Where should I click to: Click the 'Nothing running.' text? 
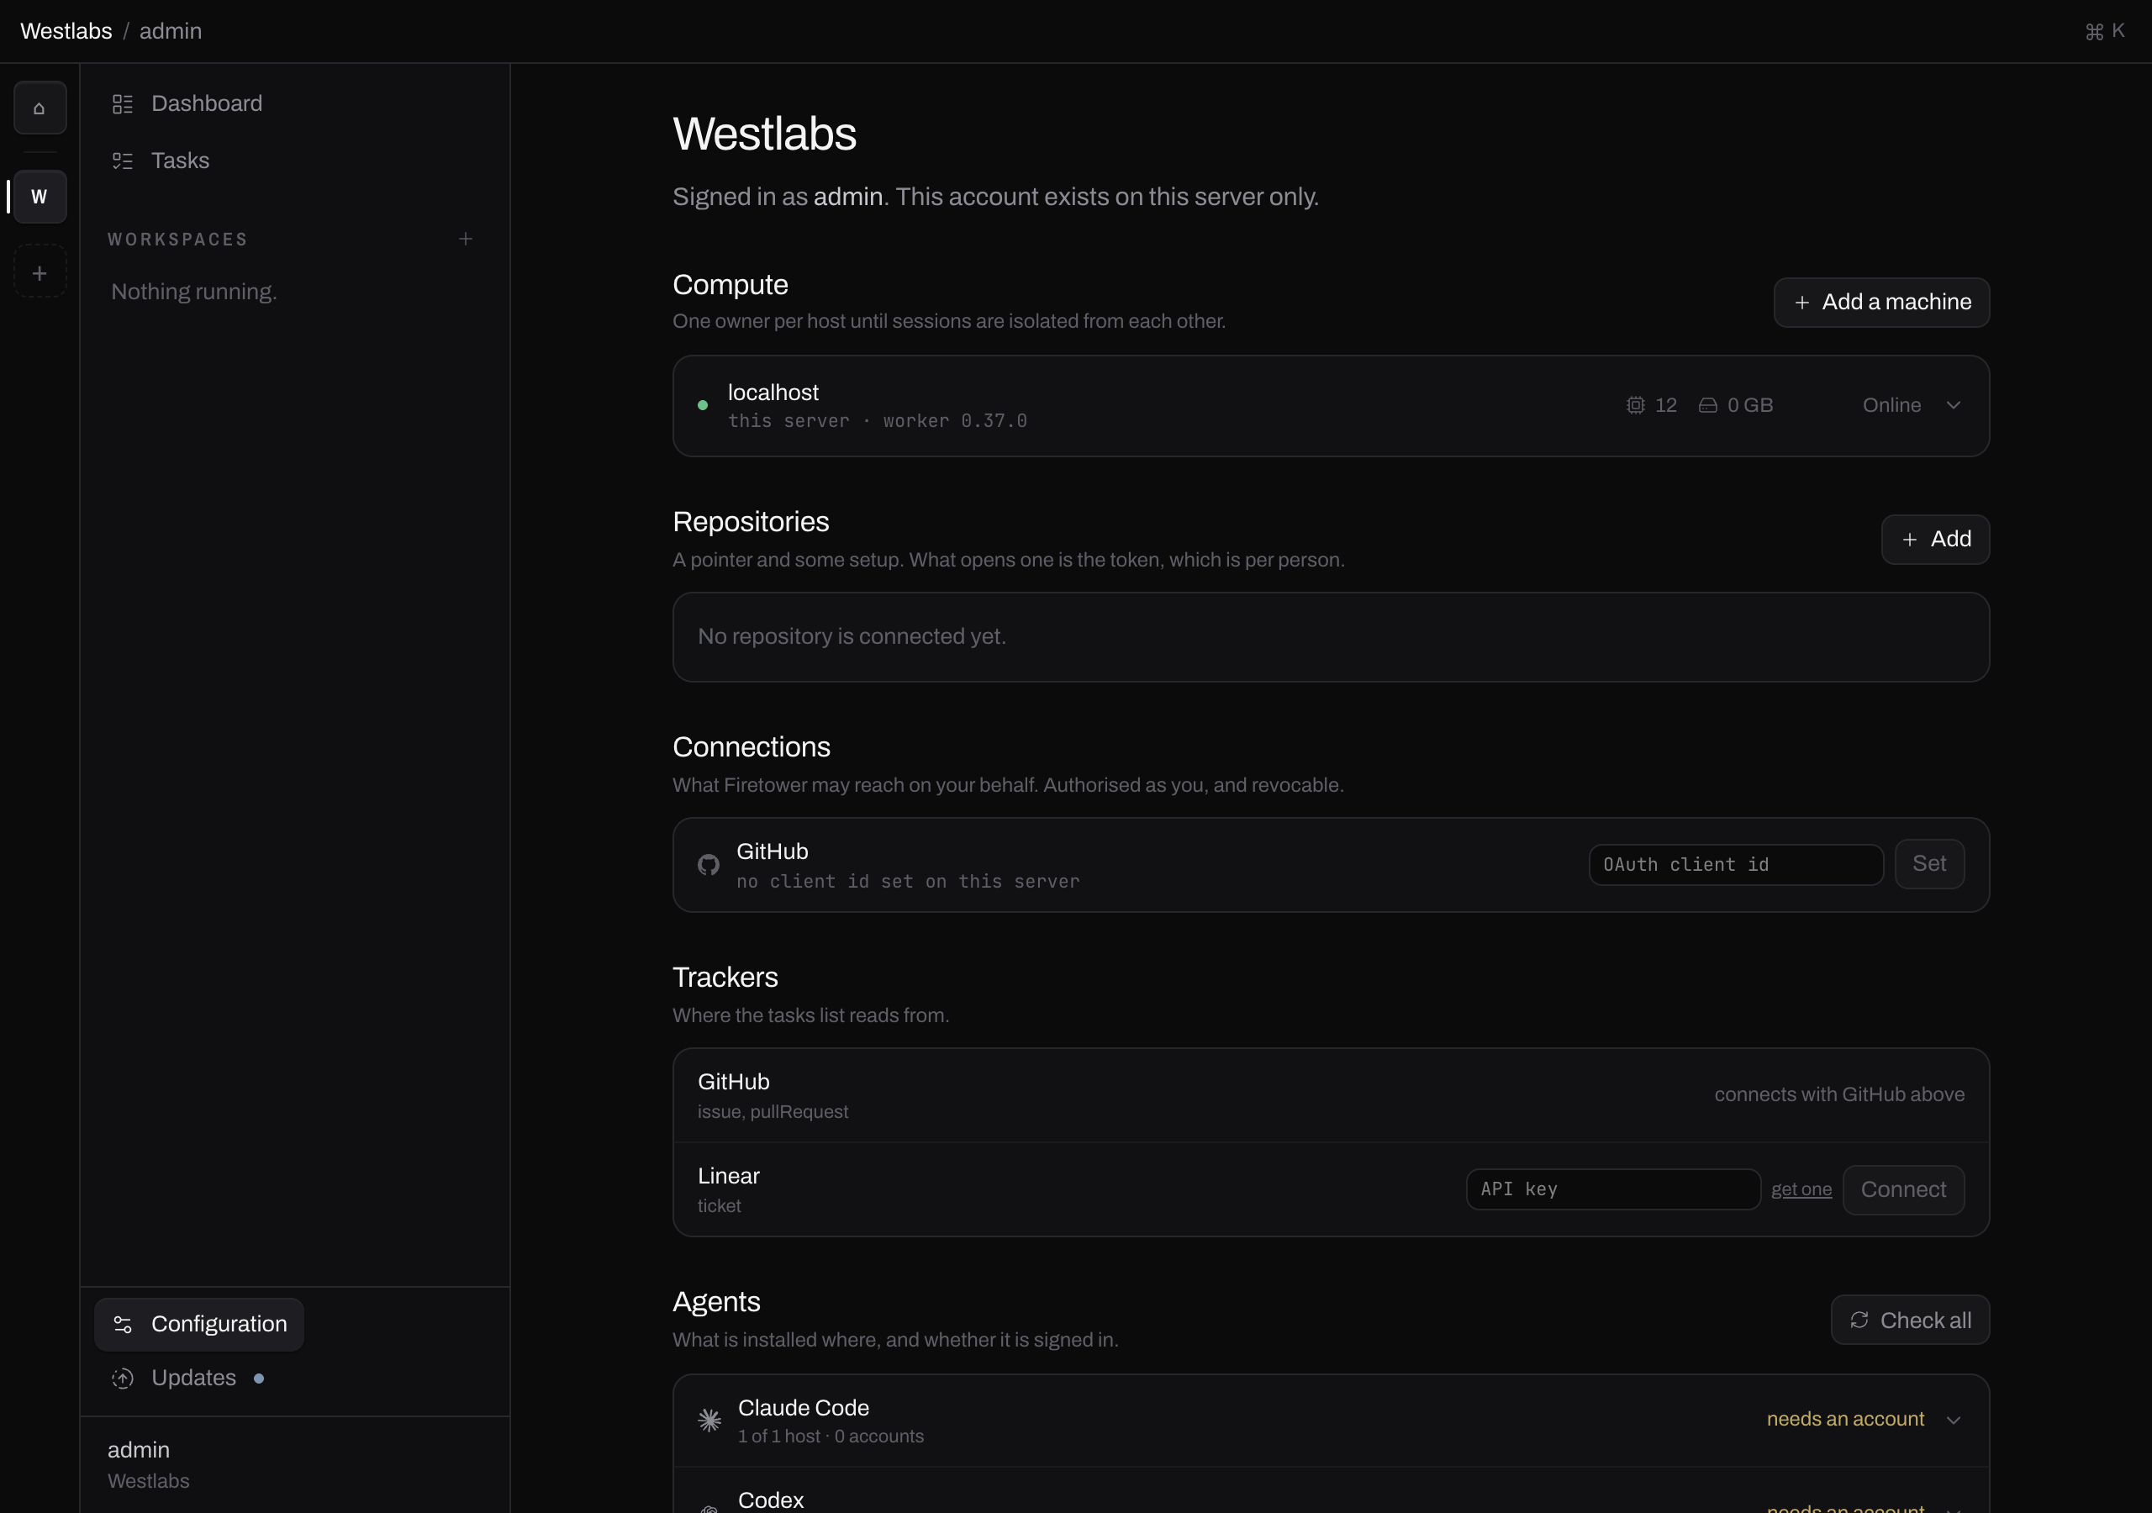click(x=194, y=292)
